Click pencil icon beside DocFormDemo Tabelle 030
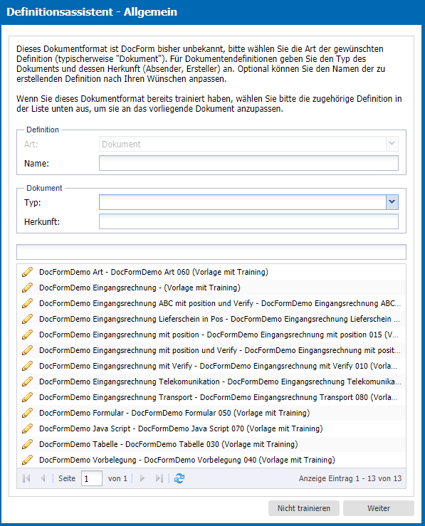 pyautogui.click(x=27, y=444)
